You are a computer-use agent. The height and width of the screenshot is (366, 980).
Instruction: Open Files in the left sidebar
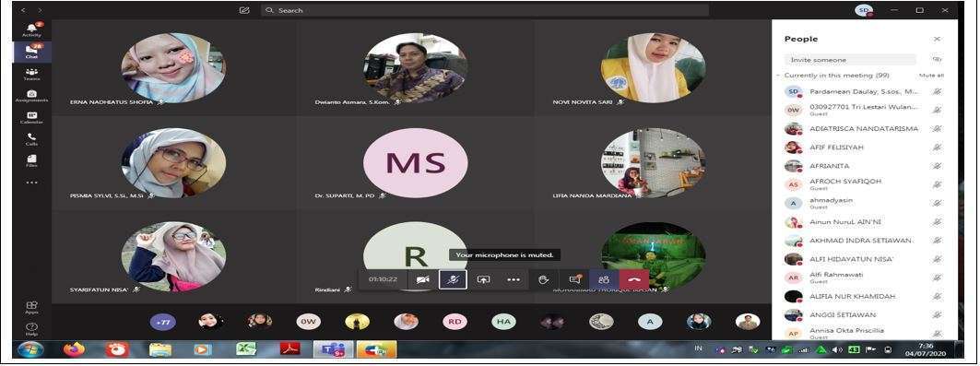(31, 160)
